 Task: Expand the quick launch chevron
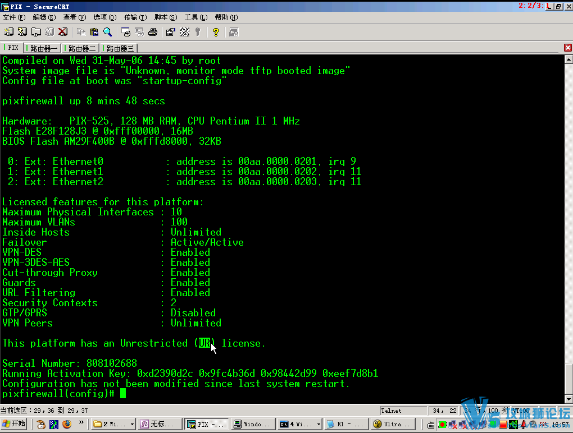click(x=81, y=423)
